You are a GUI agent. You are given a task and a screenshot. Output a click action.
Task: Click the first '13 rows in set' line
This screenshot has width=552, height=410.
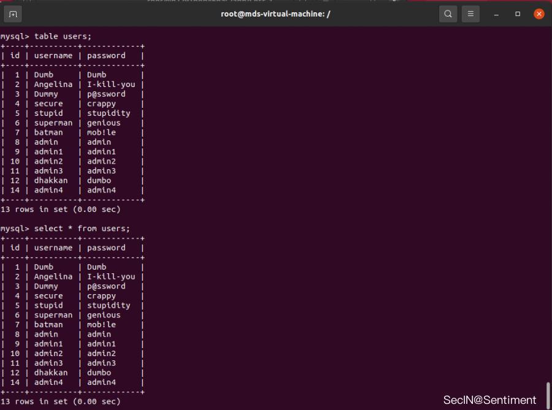tap(60, 210)
